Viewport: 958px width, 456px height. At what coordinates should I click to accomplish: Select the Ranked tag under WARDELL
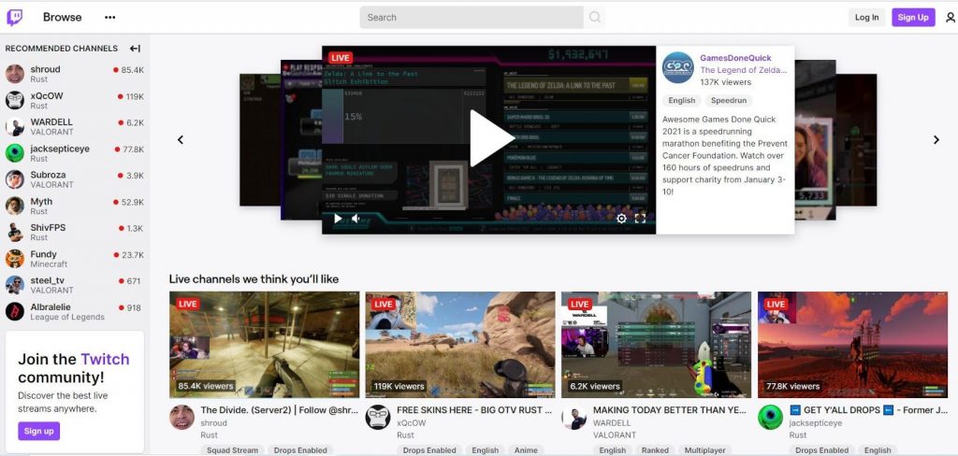click(x=655, y=450)
